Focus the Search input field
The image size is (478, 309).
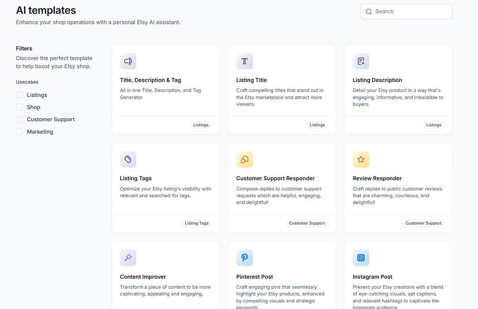point(406,12)
